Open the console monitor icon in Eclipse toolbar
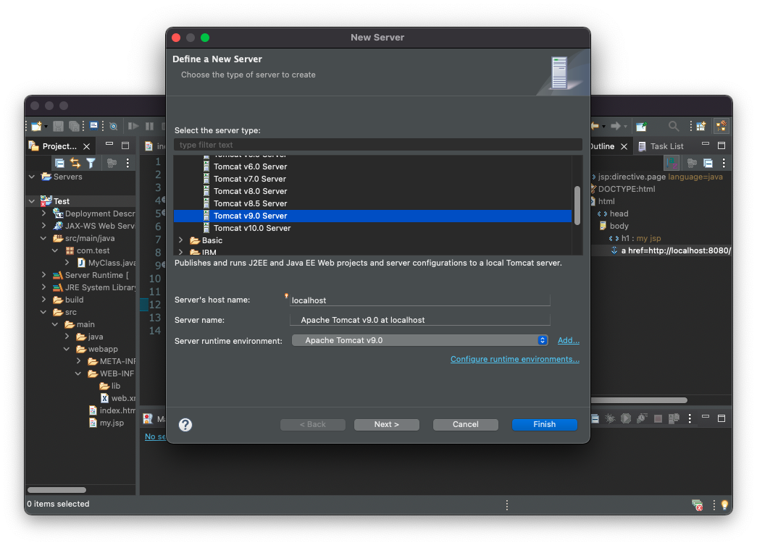The image size is (757, 545). (x=93, y=126)
